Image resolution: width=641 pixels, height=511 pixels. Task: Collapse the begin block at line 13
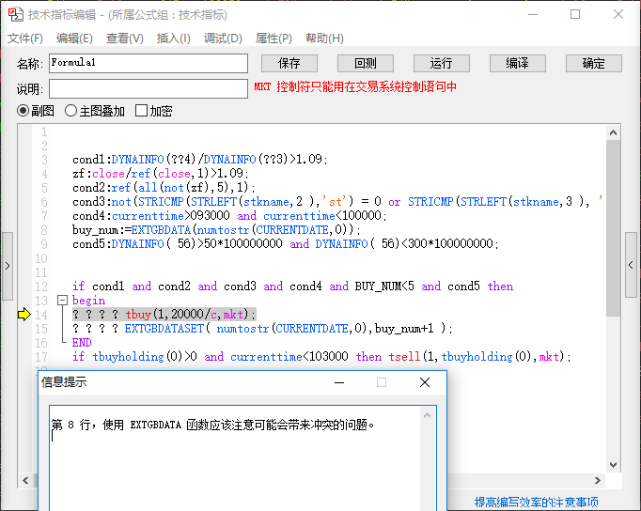(62, 301)
